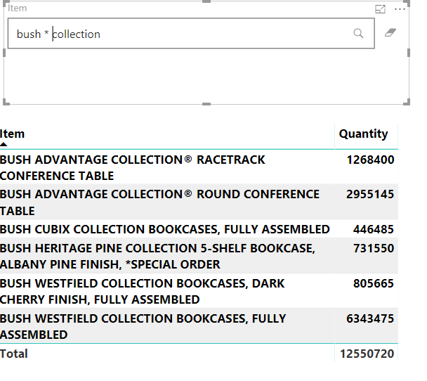Click quantity value 446485
The height and width of the screenshot is (381, 427).
coord(373,229)
